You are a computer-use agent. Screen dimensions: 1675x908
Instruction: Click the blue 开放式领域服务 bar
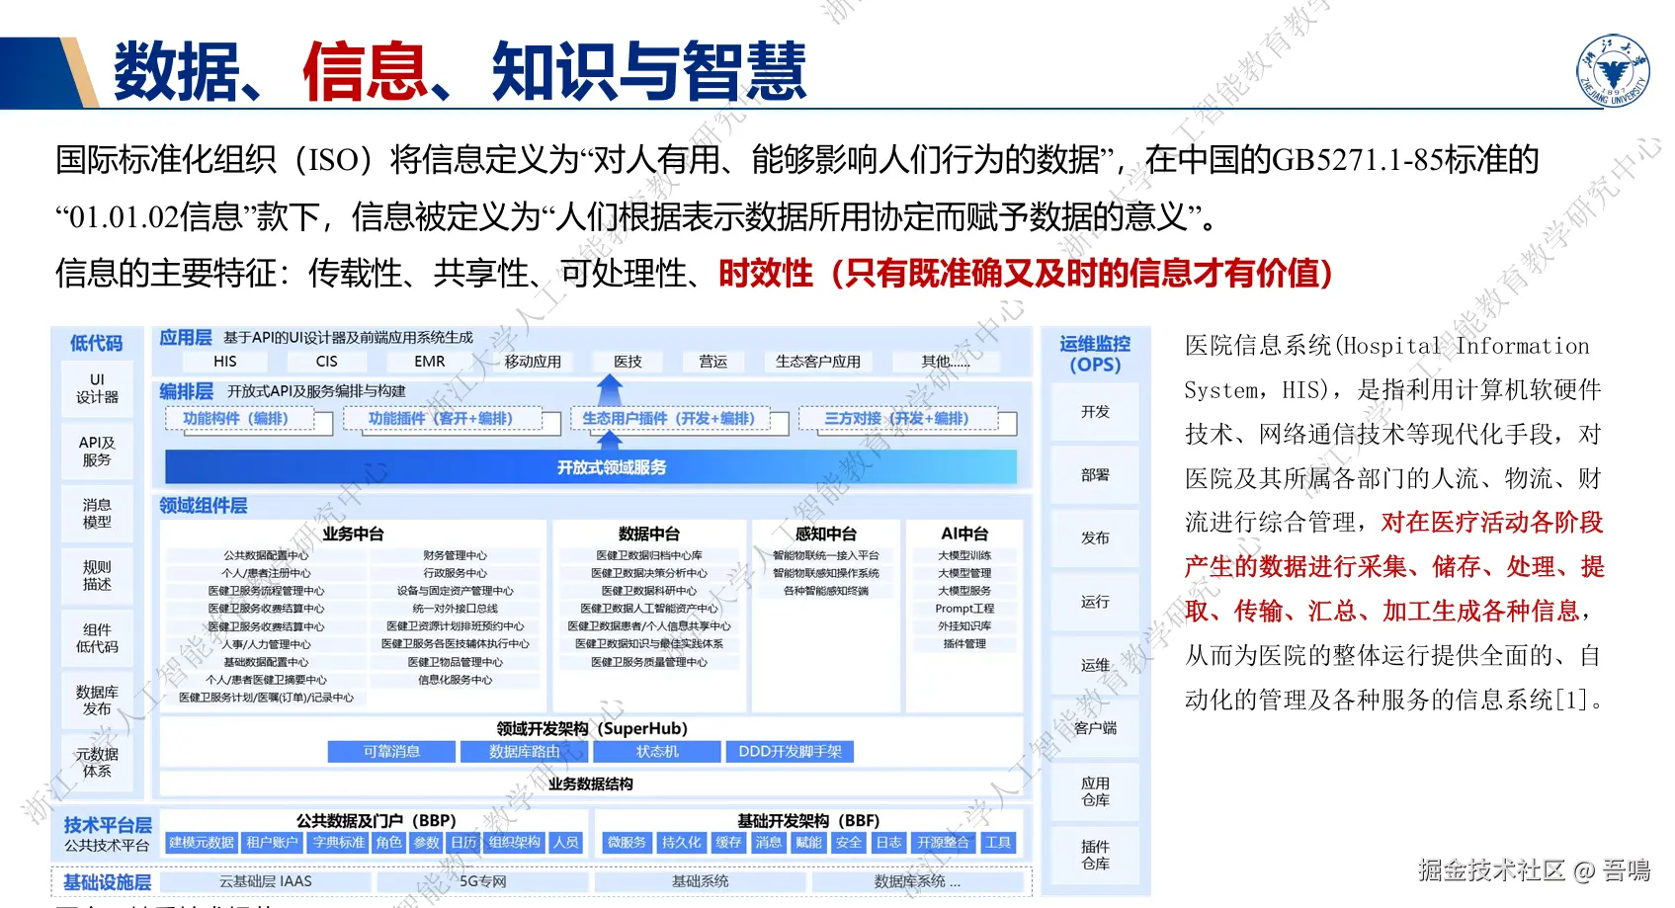(x=591, y=467)
